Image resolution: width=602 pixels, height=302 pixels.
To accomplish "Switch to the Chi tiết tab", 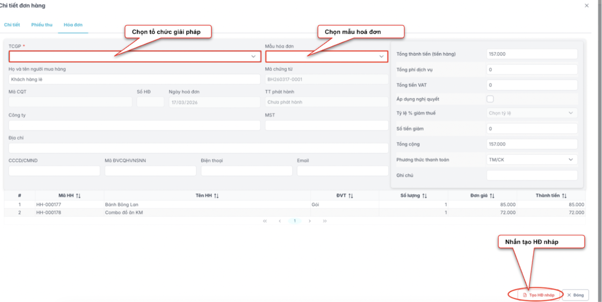I will coord(12,25).
